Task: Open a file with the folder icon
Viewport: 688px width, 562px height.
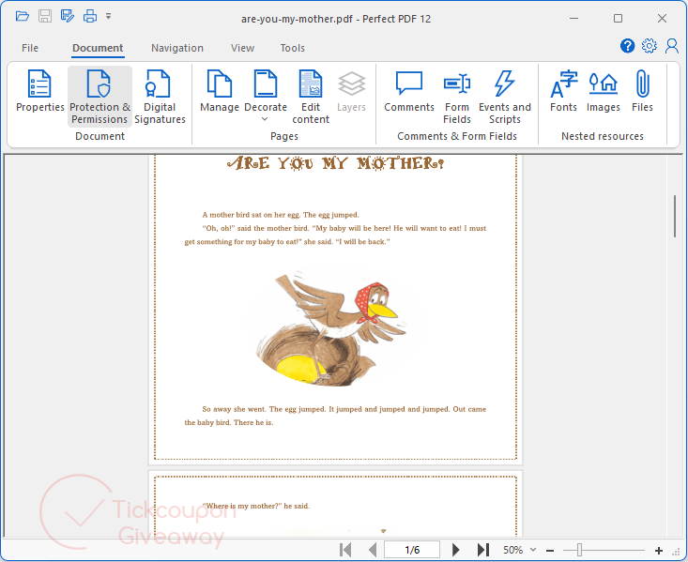Action: coord(23,17)
